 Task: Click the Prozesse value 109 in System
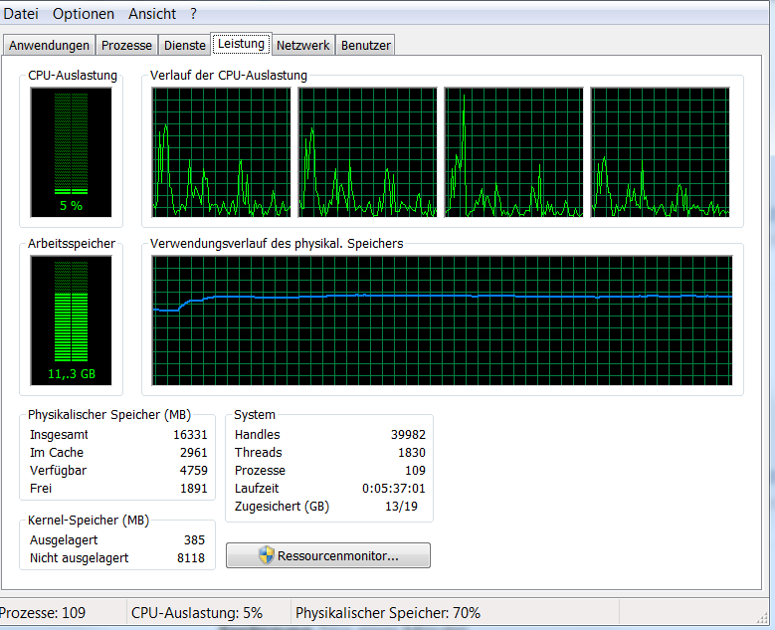(415, 471)
